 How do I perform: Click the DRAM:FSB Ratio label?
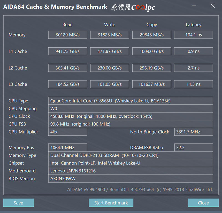point(147,148)
